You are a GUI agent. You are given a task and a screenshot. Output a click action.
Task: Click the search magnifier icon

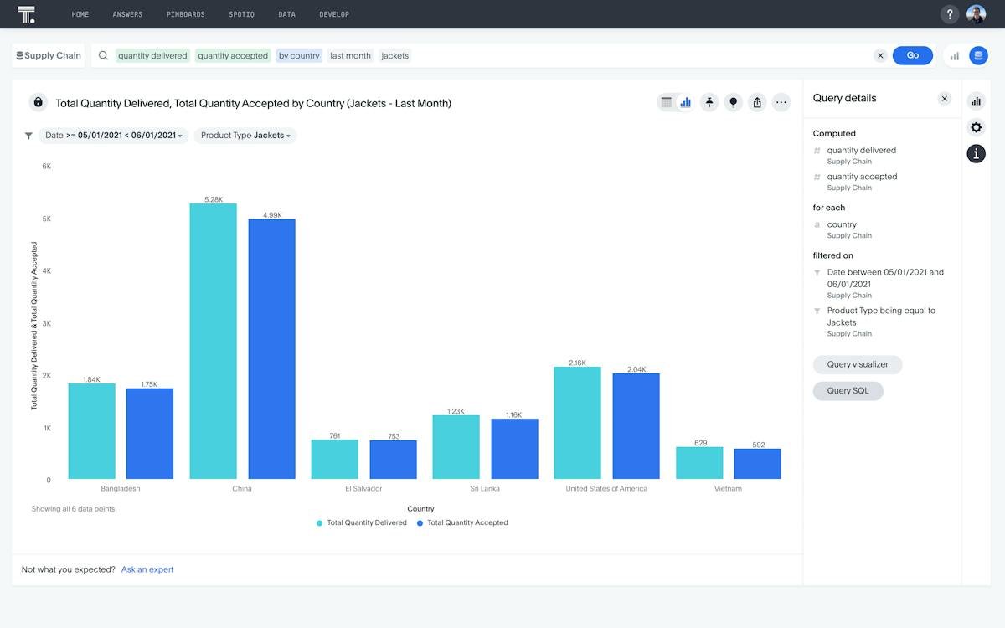(104, 56)
